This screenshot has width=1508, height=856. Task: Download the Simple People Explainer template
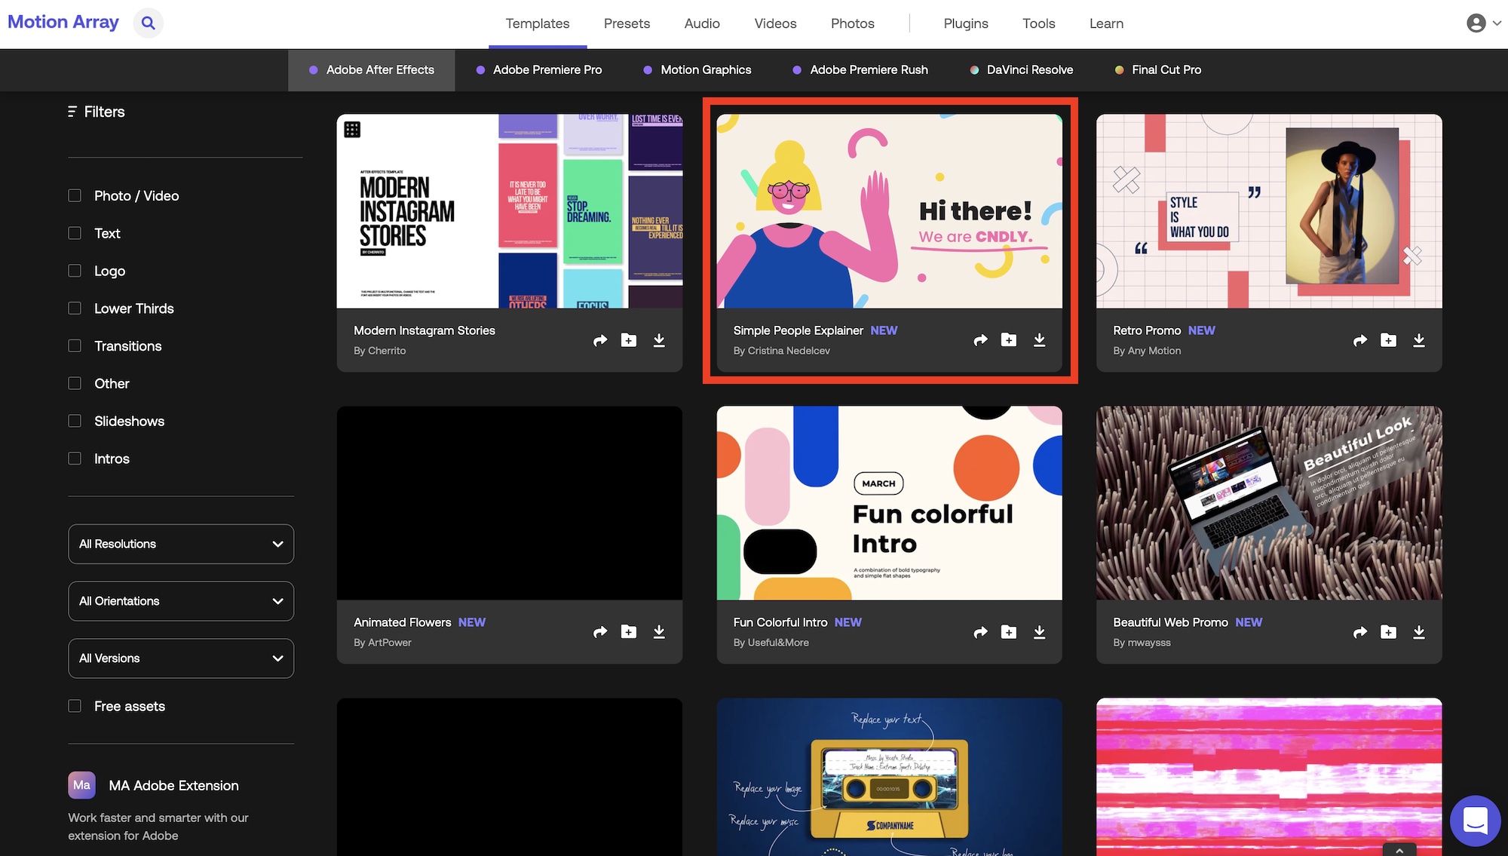[1039, 340]
